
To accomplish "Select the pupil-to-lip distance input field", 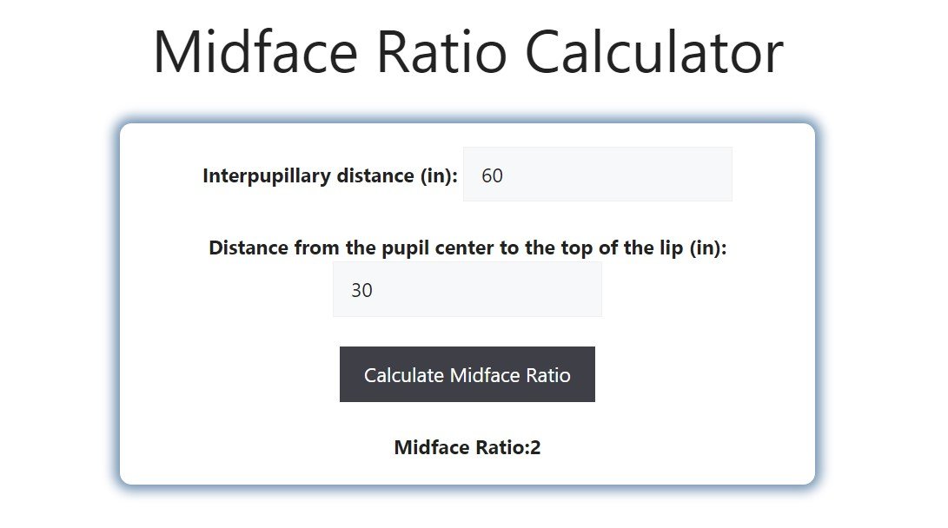I will click(467, 289).
